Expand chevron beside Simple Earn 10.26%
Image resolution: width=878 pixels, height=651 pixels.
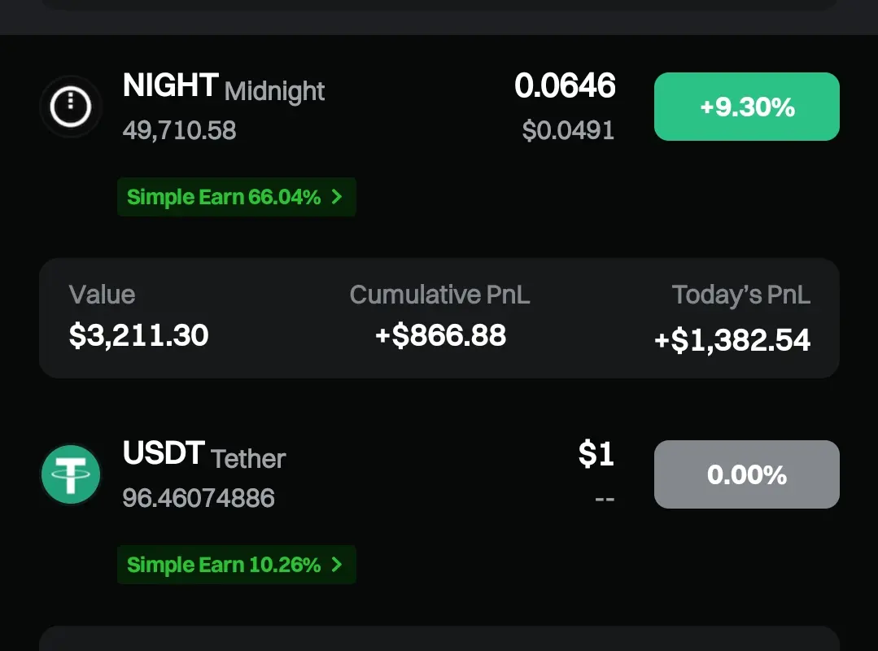337,565
